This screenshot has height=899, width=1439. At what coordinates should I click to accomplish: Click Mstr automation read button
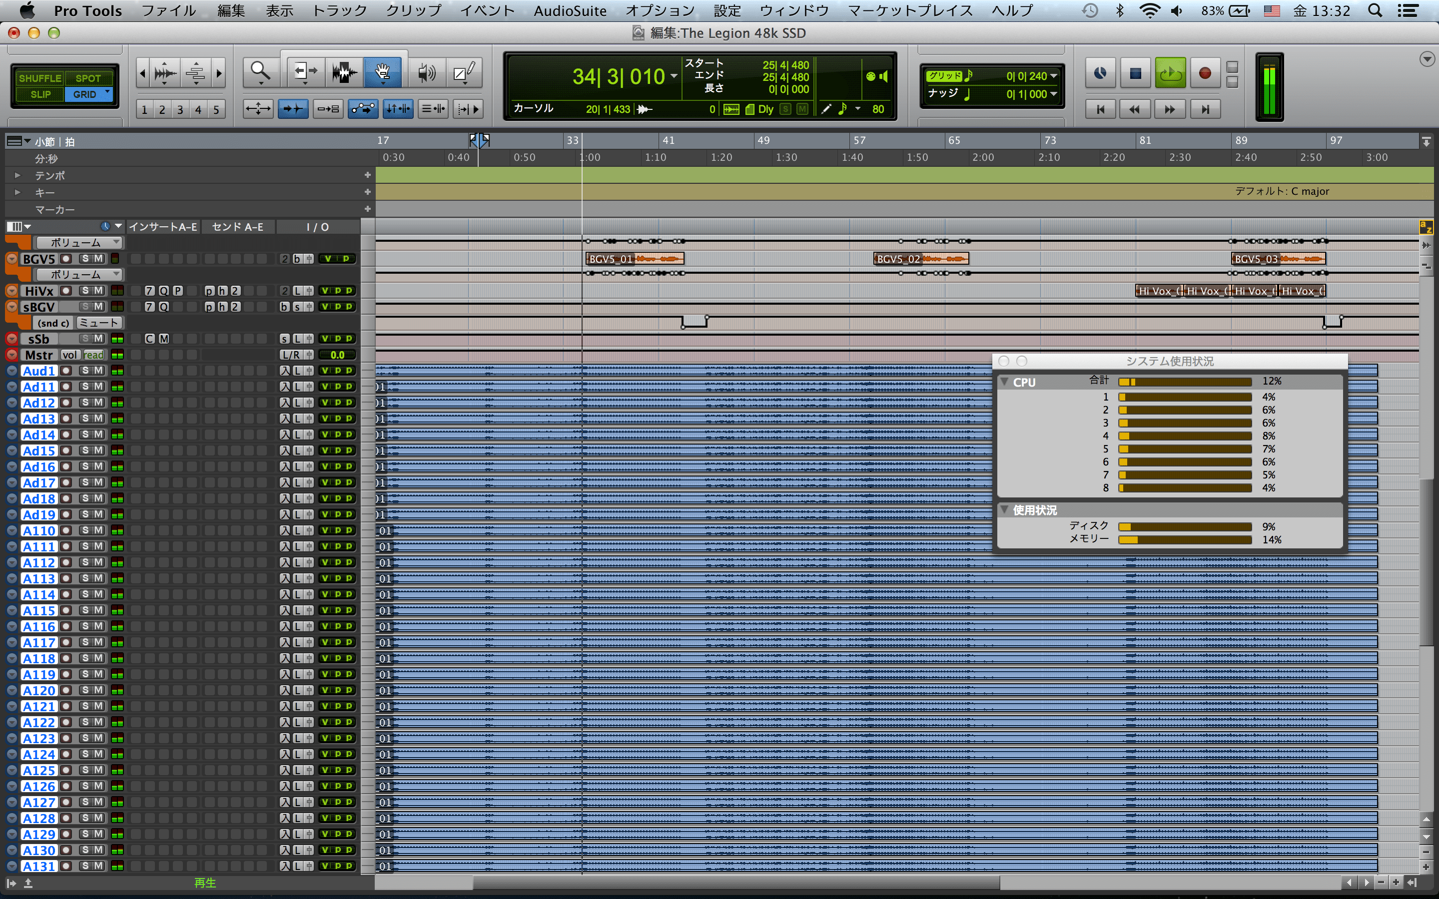click(x=93, y=355)
